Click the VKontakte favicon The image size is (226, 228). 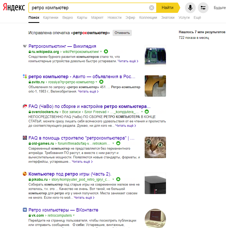(25, 210)
